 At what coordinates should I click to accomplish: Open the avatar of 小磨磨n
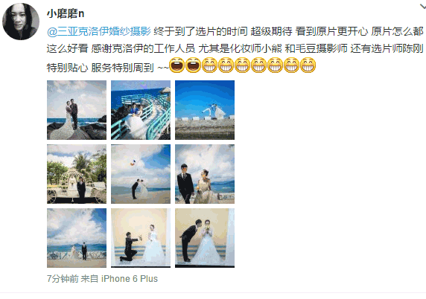[x=21, y=22]
